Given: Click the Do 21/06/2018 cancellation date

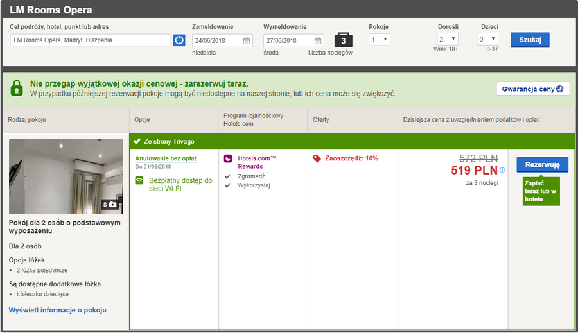Looking at the screenshot, I should point(153,167).
